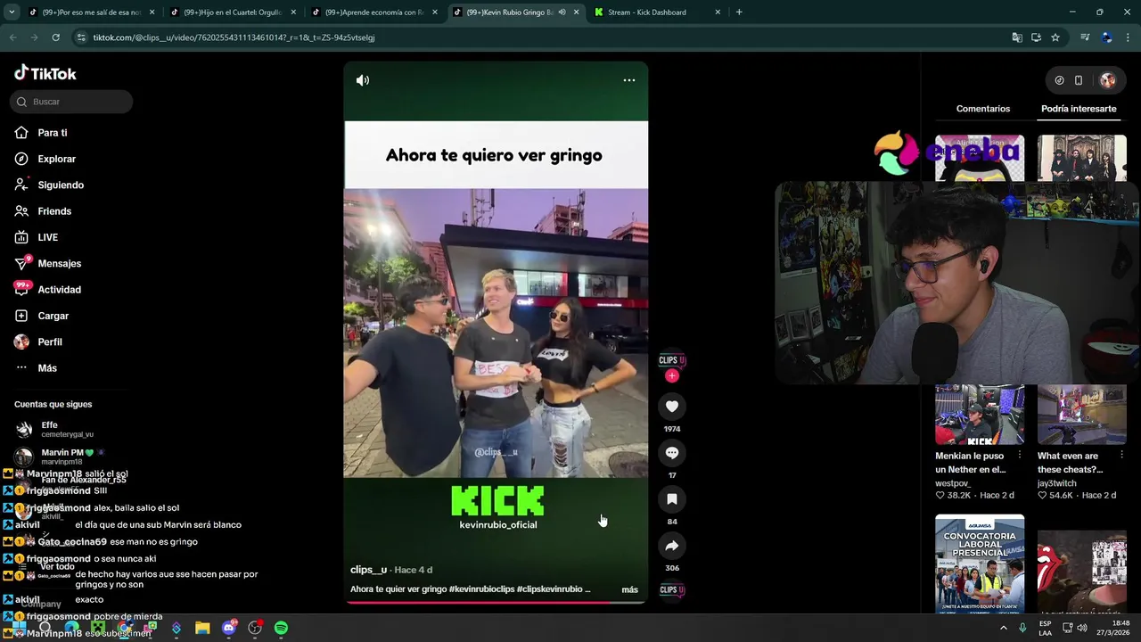
Task: Switch to 'Hijo en el Cuartel' tab
Action: point(232,12)
